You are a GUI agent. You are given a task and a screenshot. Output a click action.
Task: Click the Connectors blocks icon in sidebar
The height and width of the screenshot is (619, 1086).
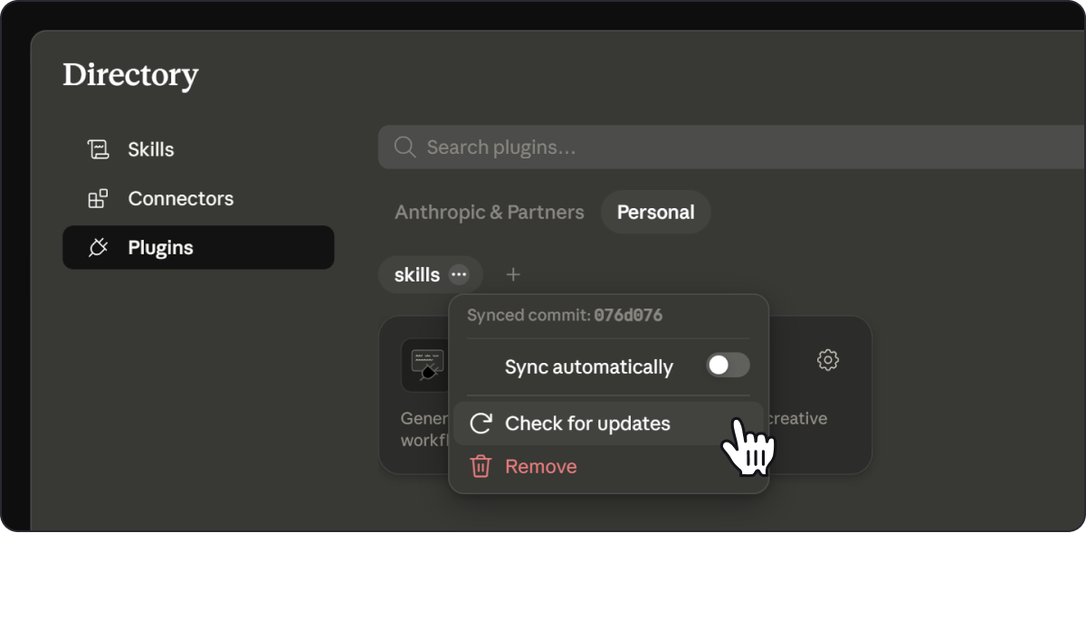pos(98,199)
